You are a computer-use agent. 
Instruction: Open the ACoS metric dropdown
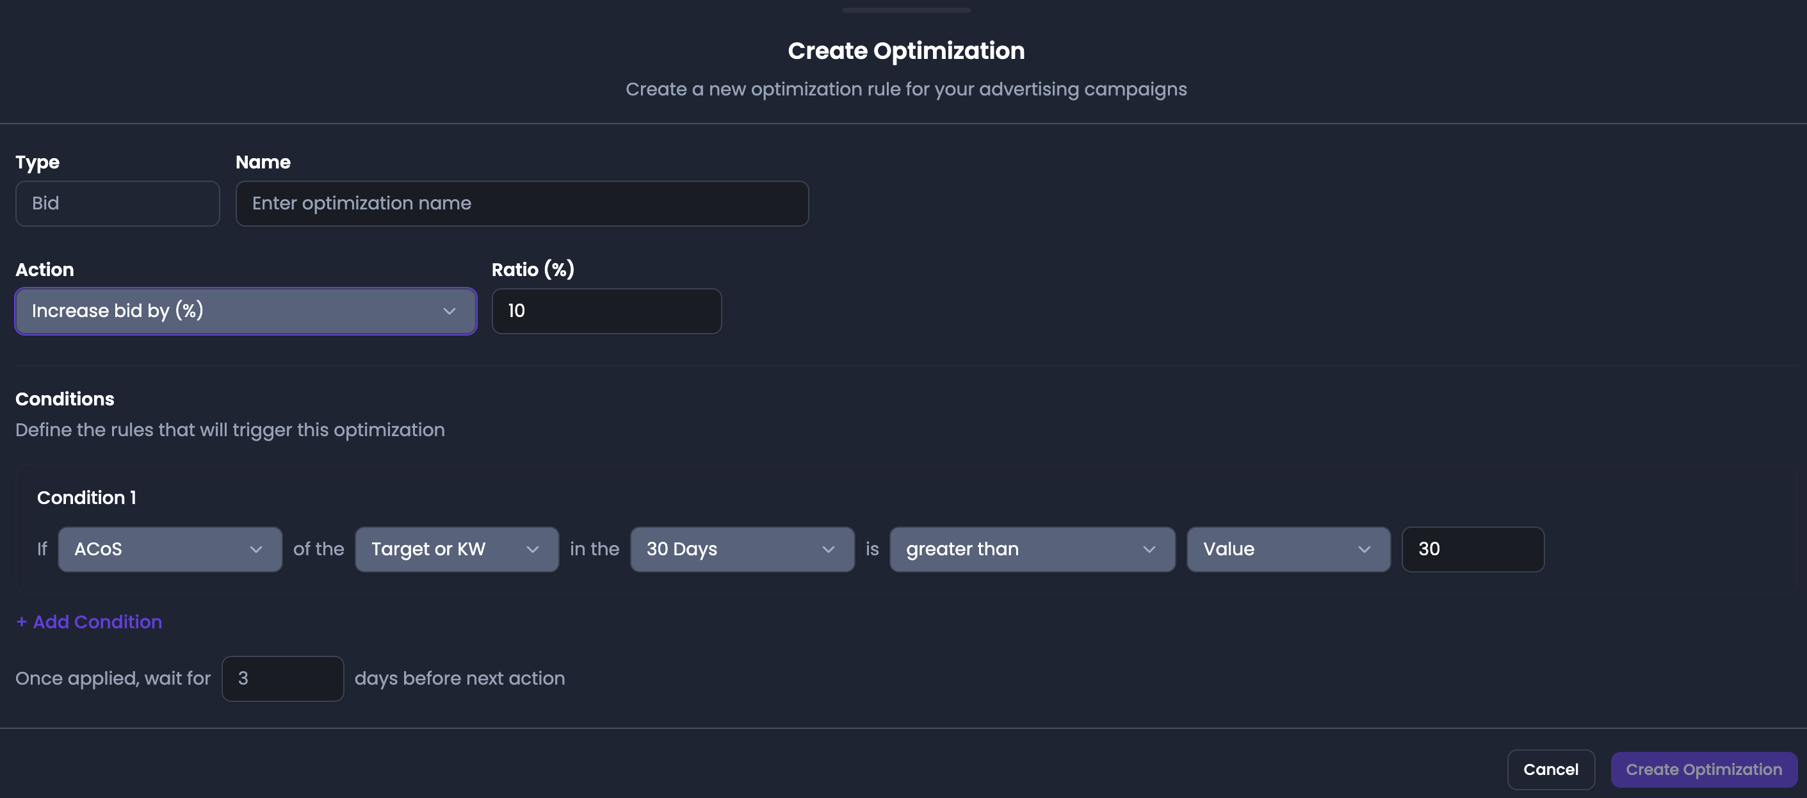coord(170,549)
